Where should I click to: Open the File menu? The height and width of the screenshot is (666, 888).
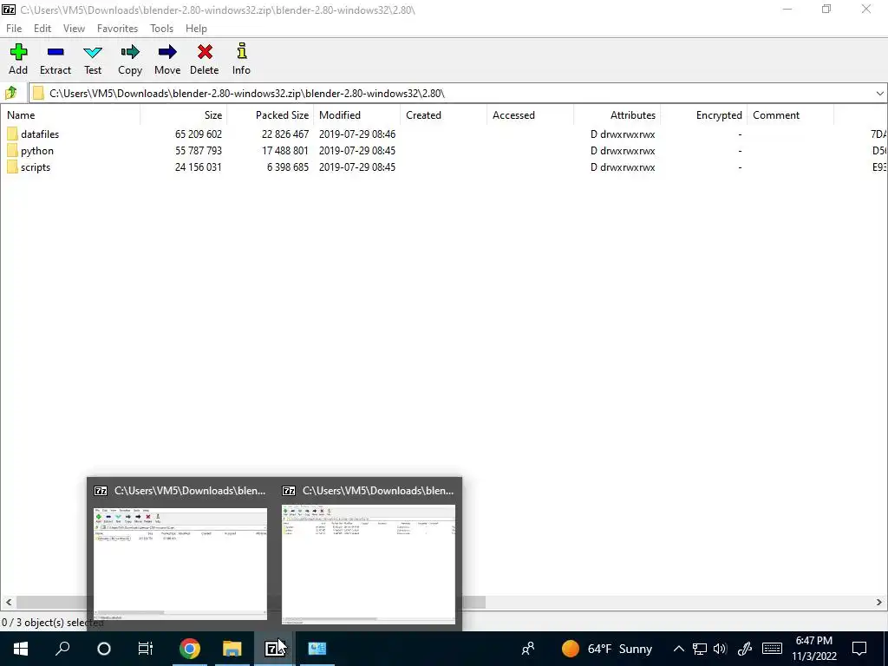point(14,29)
